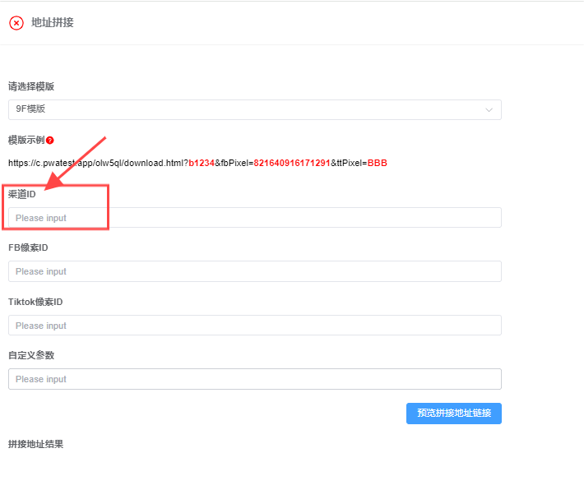Focus the FB像素ID input field
Image resolution: width=584 pixels, height=490 pixels.
[254, 271]
